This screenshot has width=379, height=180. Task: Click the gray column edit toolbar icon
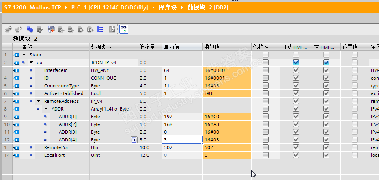point(112,30)
